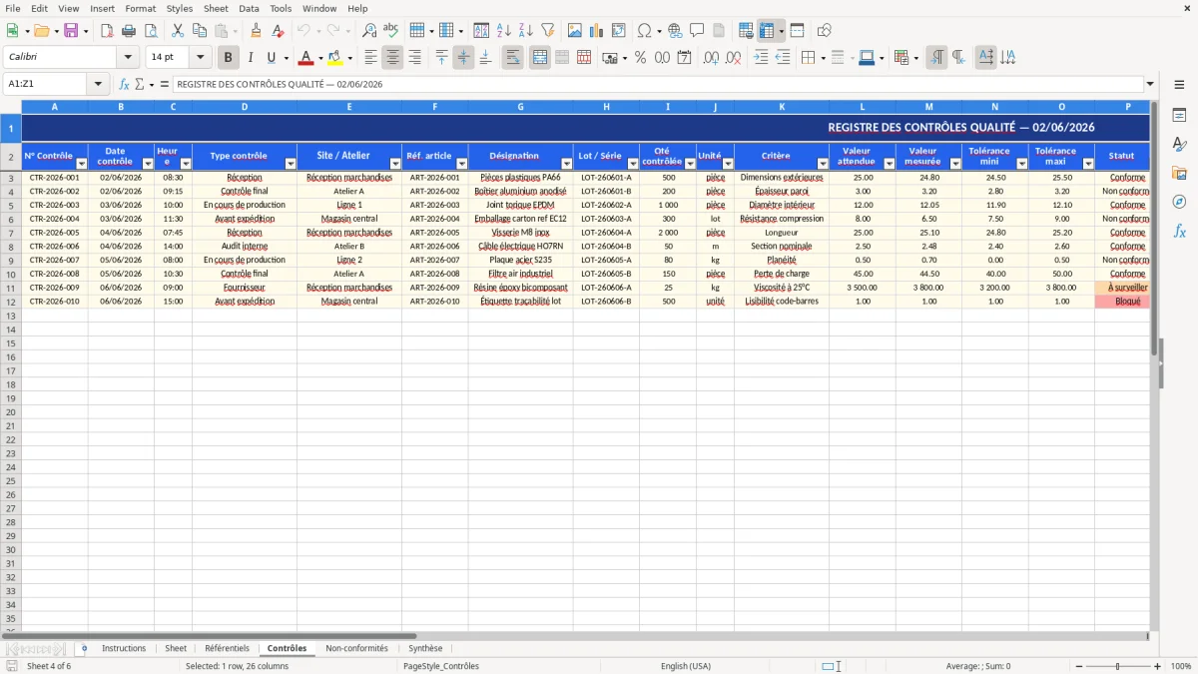Open Désignation column filter dropdown
This screenshot has width=1198, height=674.
(x=566, y=164)
